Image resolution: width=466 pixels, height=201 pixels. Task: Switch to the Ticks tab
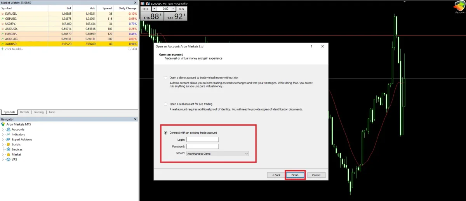52,112
